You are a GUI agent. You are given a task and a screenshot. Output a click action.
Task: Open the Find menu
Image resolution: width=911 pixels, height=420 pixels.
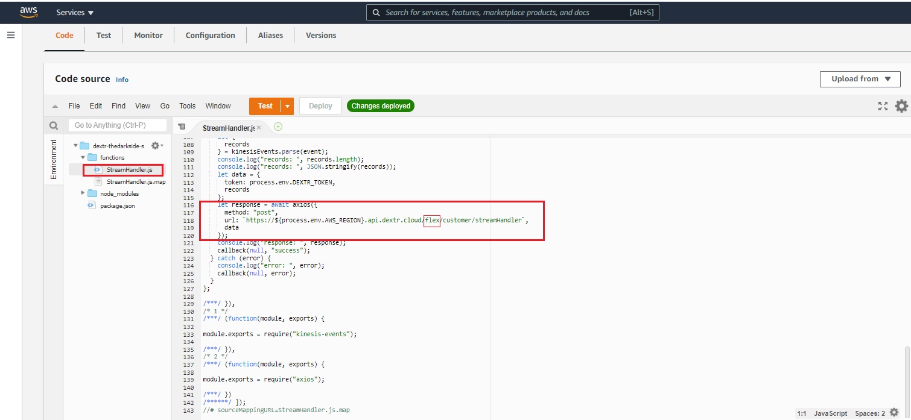point(119,106)
